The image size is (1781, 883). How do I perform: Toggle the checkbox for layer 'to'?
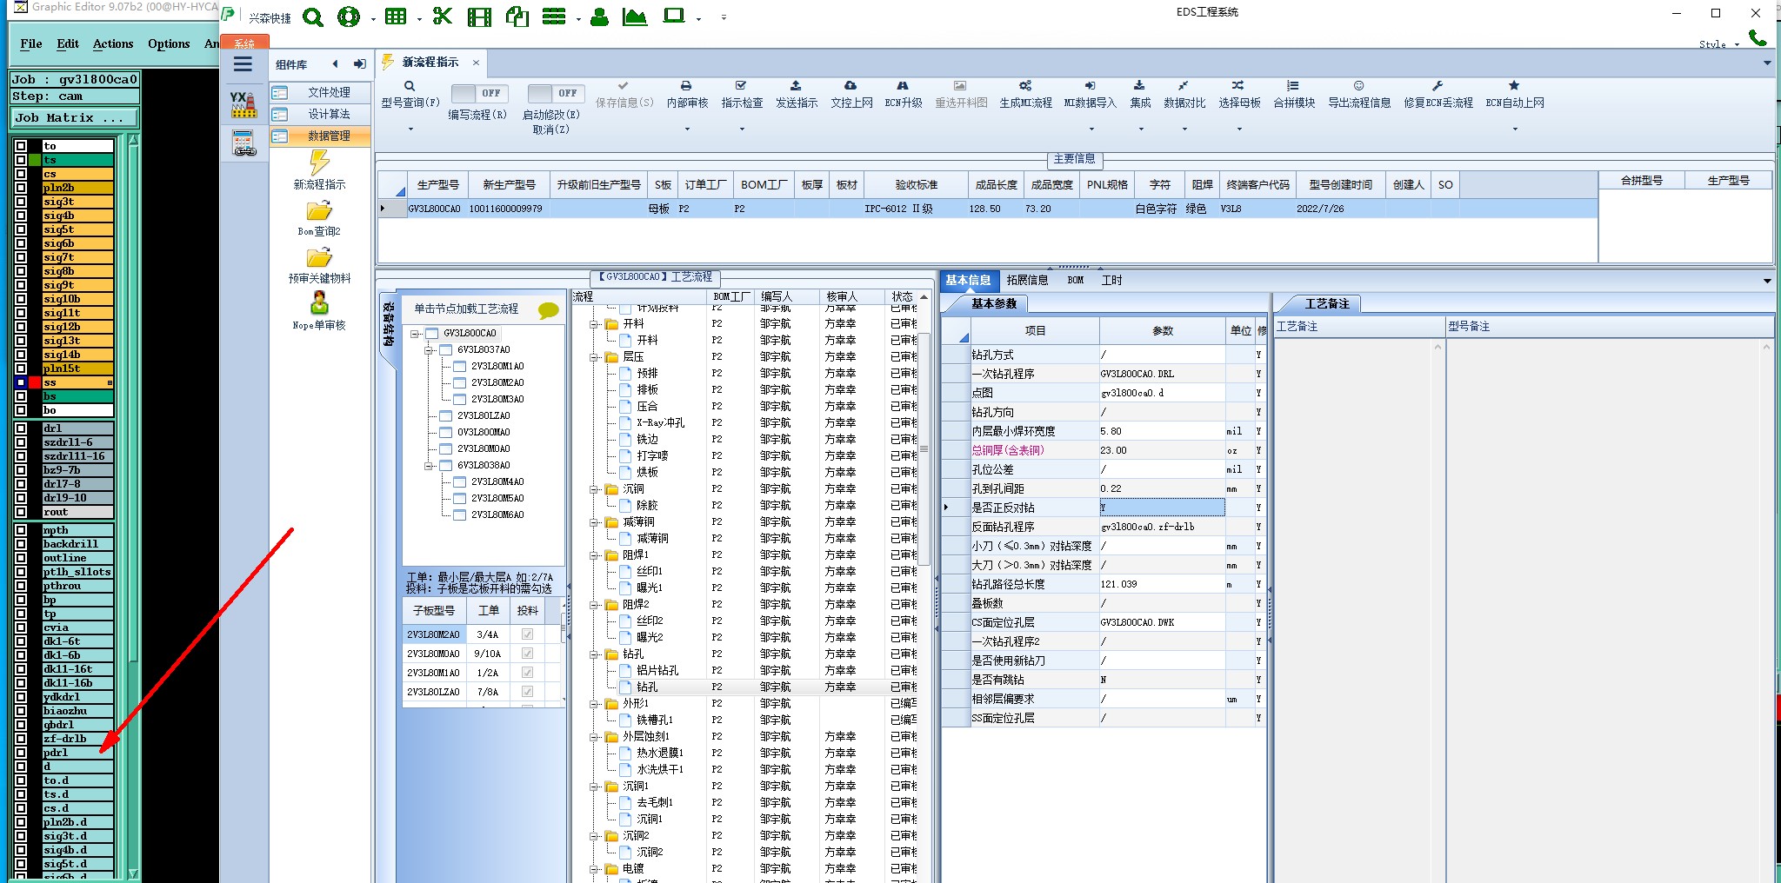pyautogui.click(x=20, y=146)
